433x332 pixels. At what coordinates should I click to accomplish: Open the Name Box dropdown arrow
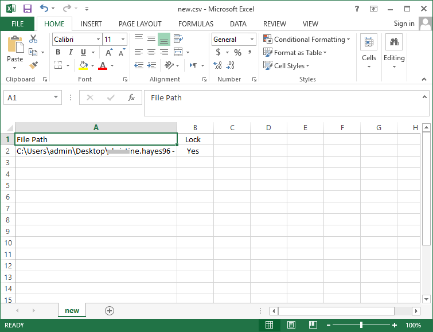56,97
